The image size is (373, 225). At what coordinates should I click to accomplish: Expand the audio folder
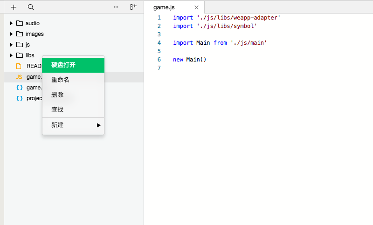(x=11, y=23)
